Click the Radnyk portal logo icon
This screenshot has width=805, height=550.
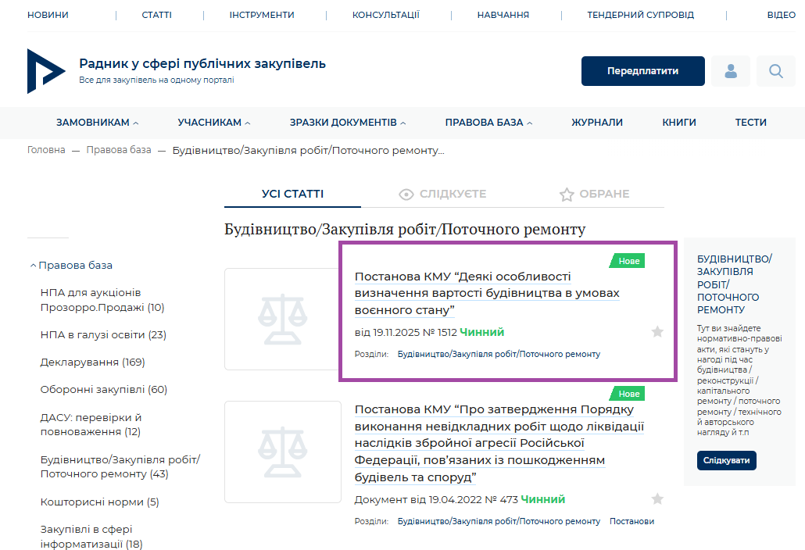tap(46, 71)
